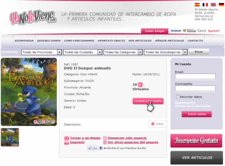Click the printer icon beside Imprimir
Viewport: 225px width, 166px height.
[x=67, y=142]
